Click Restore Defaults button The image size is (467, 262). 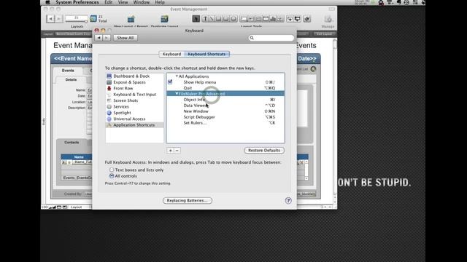[264, 151]
